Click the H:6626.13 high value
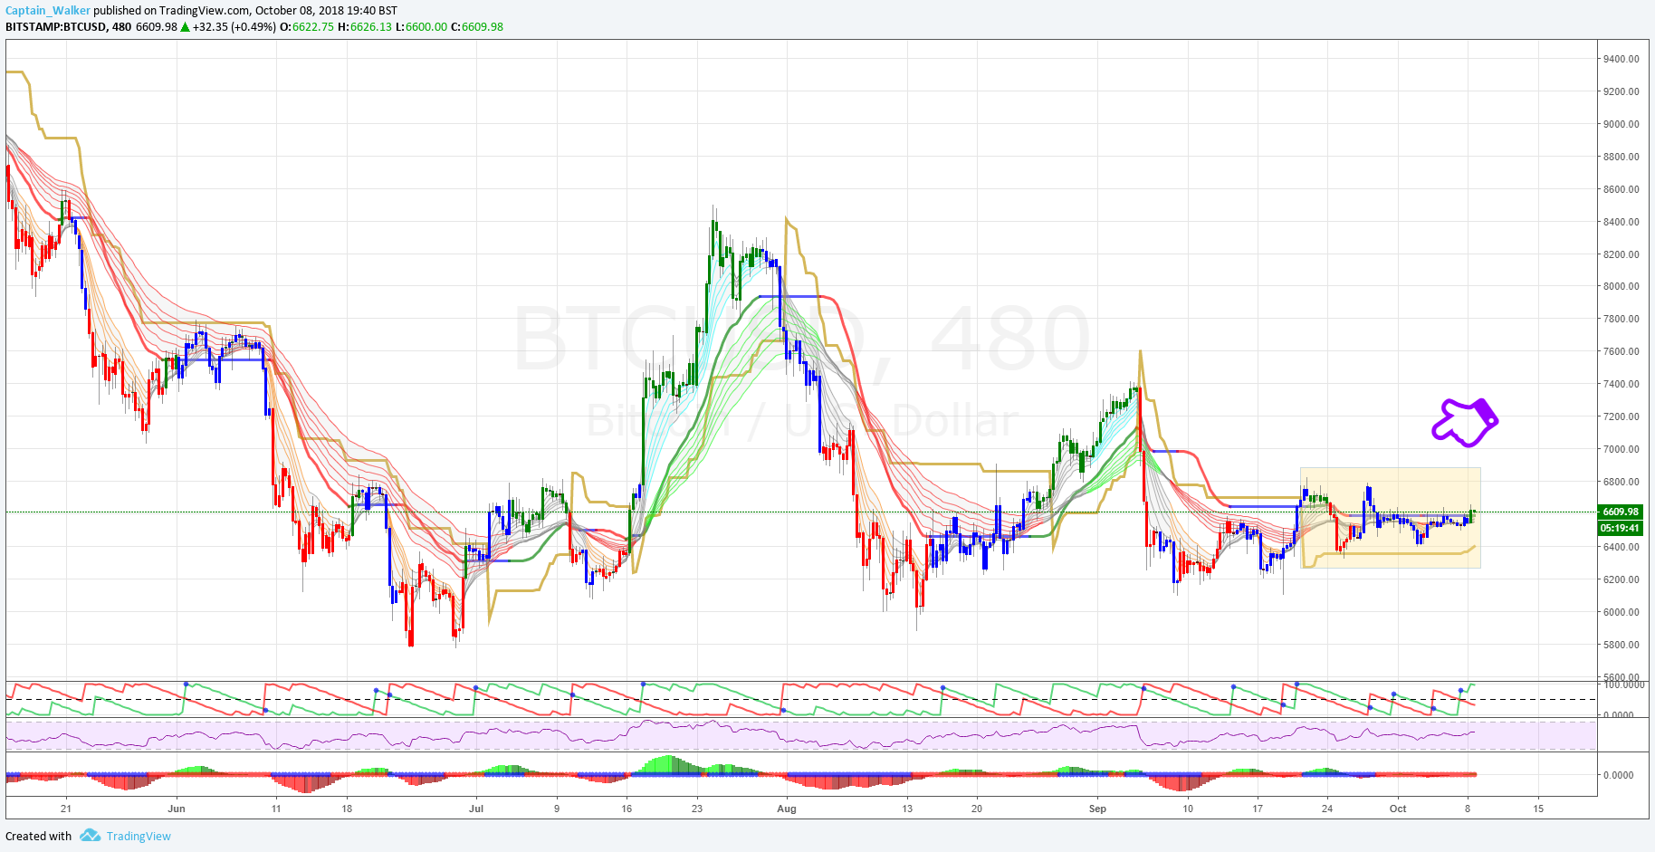Screen dimensions: 1655x852 pyautogui.click(x=365, y=27)
